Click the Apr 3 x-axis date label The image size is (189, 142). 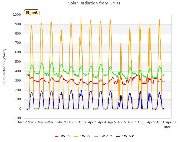92,122
